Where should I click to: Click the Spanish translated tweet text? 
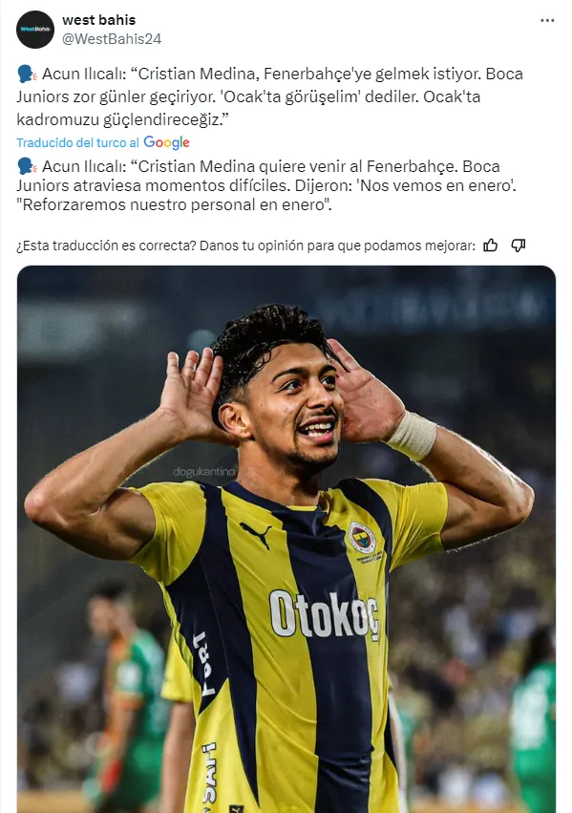coord(266,185)
